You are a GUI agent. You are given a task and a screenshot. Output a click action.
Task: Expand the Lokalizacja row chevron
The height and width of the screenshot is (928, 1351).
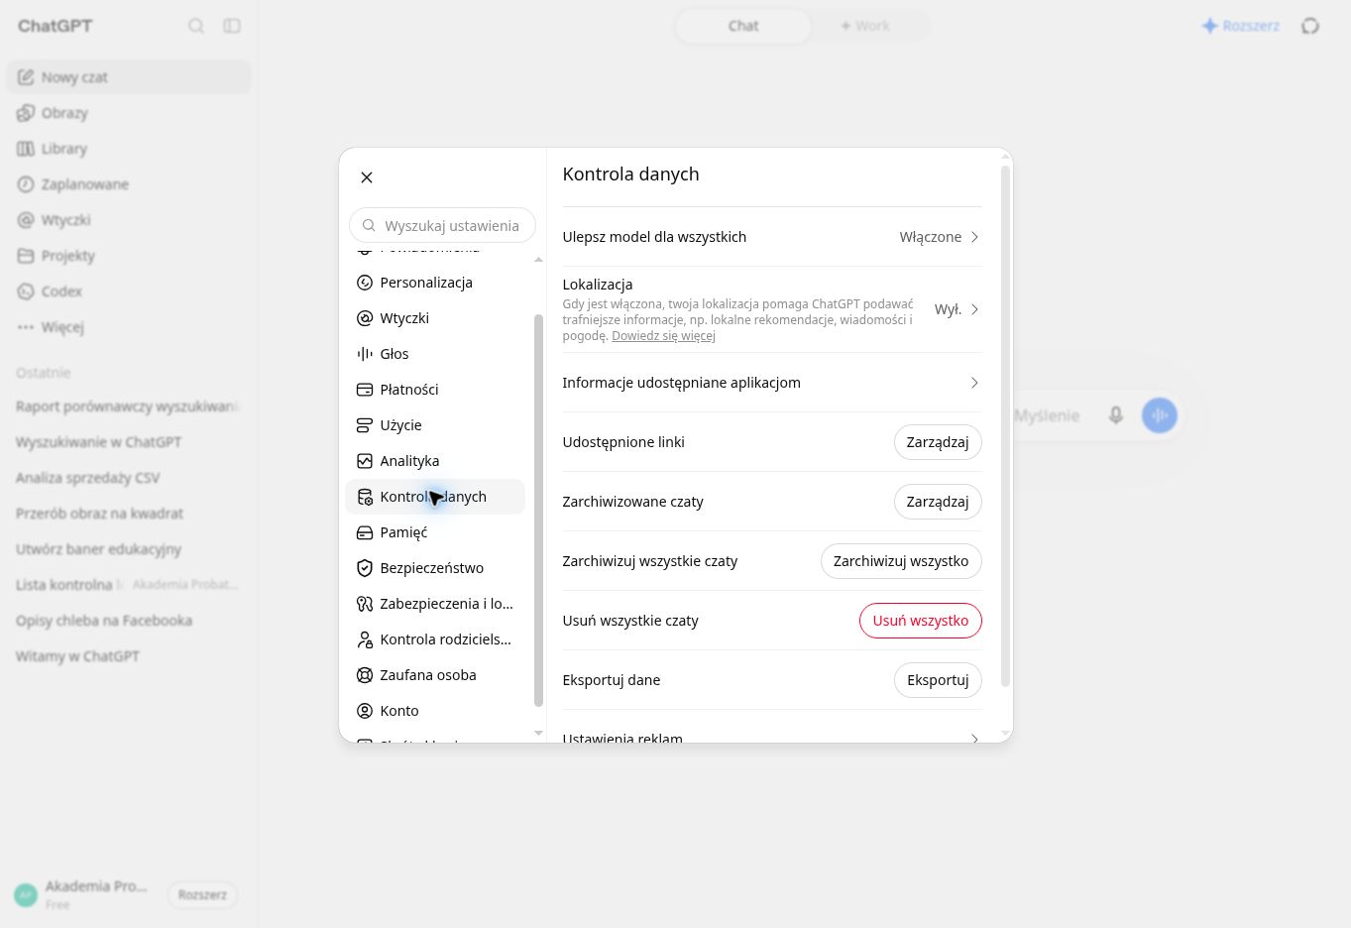974,309
